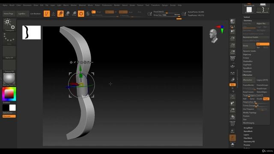Image resolution: width=274 pixels, height=154 pixels.
Task: Toggle the orange Adapt button
Action: (x=266, y=99)
